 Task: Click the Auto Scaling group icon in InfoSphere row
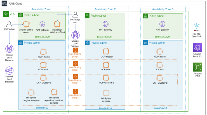[76, 91]
